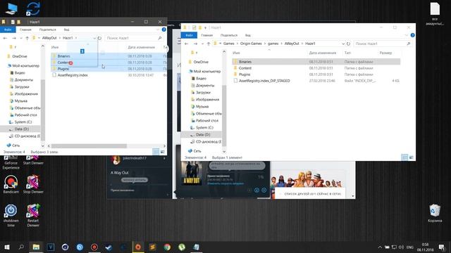451x253 pixels.
Task: Open recent locations dropdown in the right window
Action: (202, 44)
